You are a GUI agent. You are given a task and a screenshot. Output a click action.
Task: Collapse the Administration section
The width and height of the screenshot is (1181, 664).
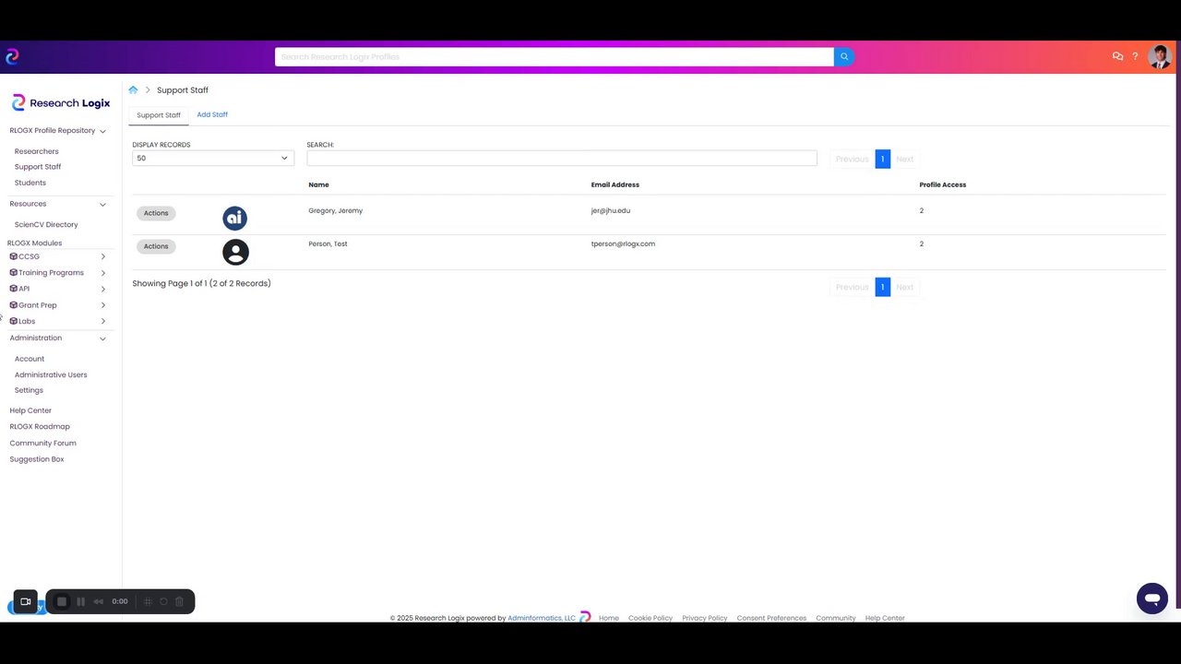102,338
